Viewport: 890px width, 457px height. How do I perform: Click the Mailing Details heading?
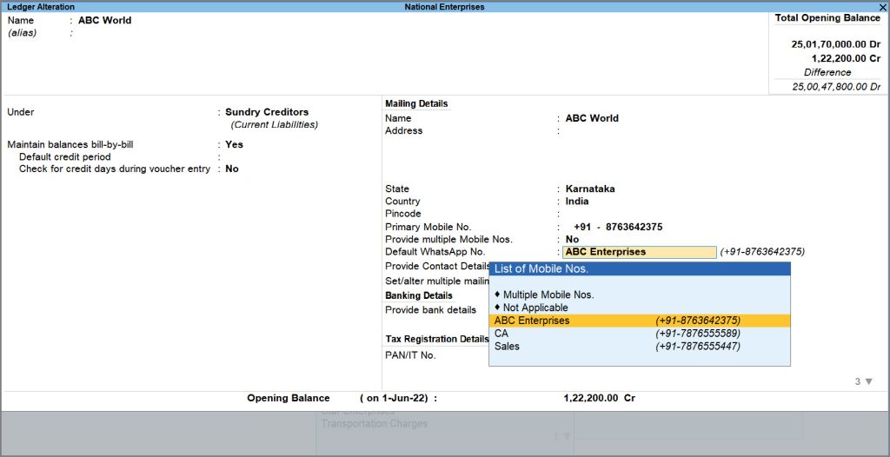pyautogui.click(x=416, y=104)
